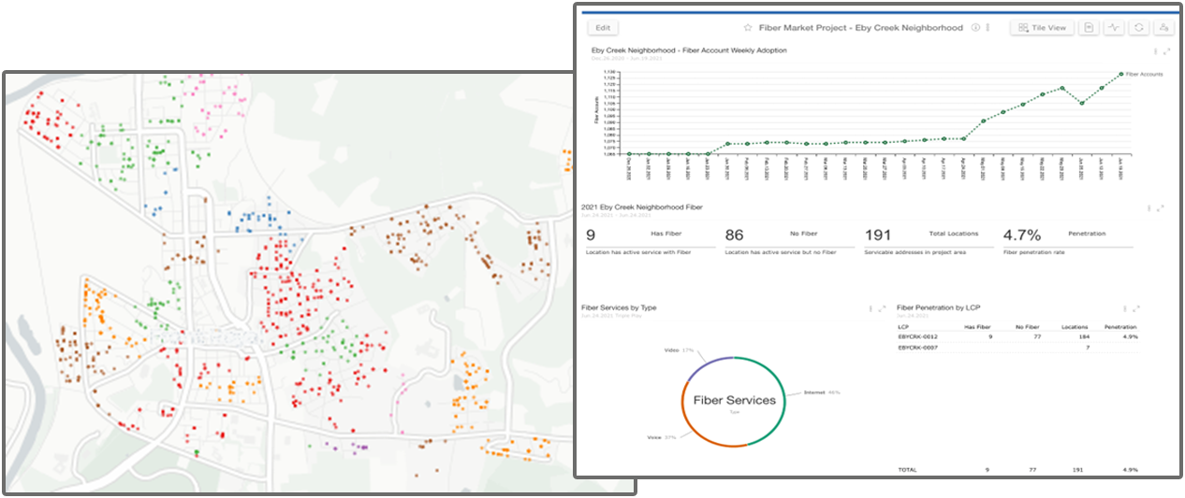
Task: Click the Has Fiber value 9
Action: coord(591,235)
